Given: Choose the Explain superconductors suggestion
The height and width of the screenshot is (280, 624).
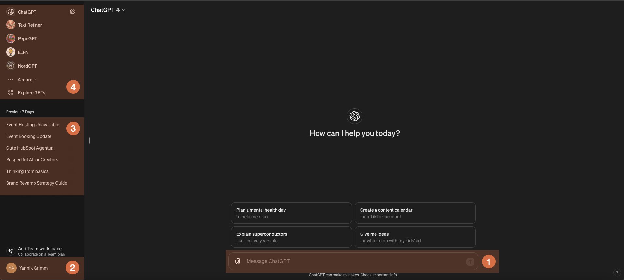Looking at the screenshot, I should (291, 237).
